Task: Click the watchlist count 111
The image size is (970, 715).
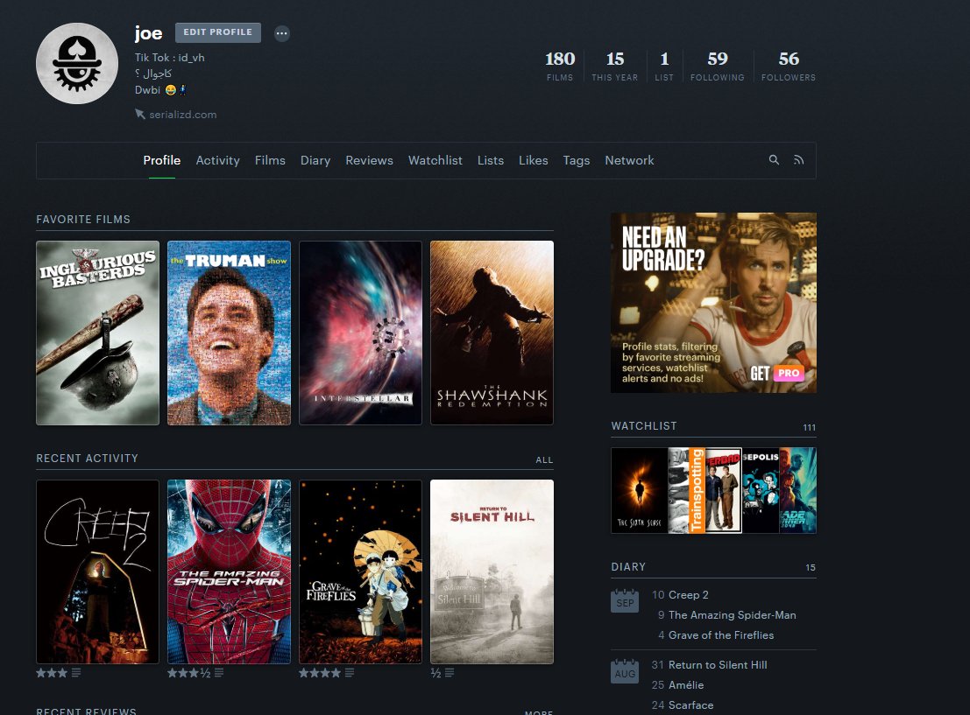Action: point(809,428)
